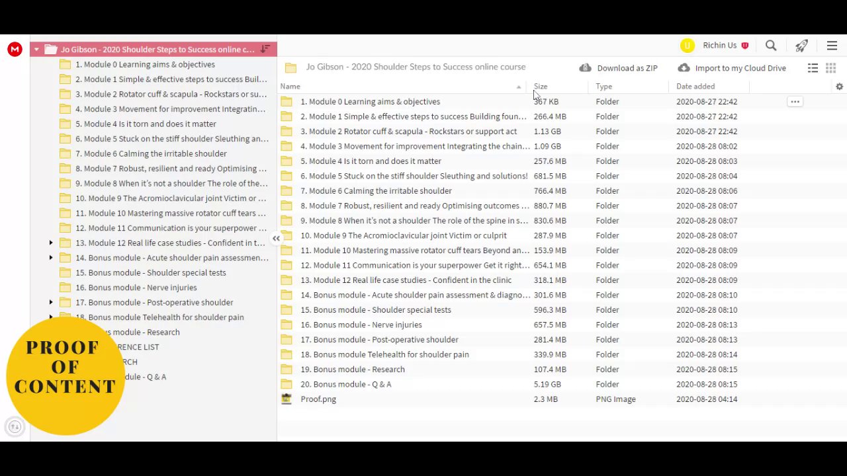Click the Download as ZIP cloud icon
Viewport: 847px width, 476px height.
(585, 67)
